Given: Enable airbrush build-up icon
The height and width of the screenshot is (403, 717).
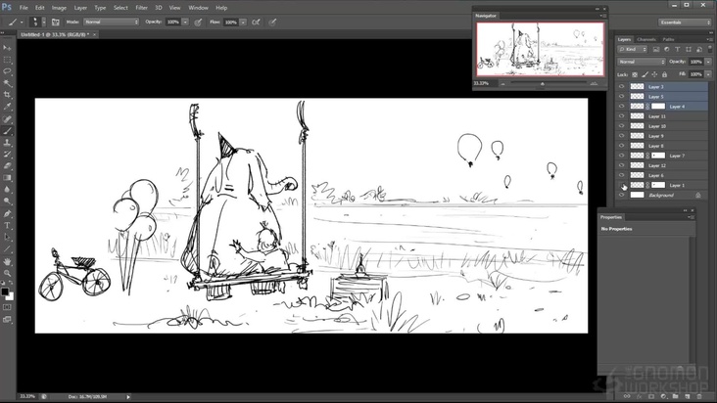Looking at the screenshot, I should pos(256,22).
